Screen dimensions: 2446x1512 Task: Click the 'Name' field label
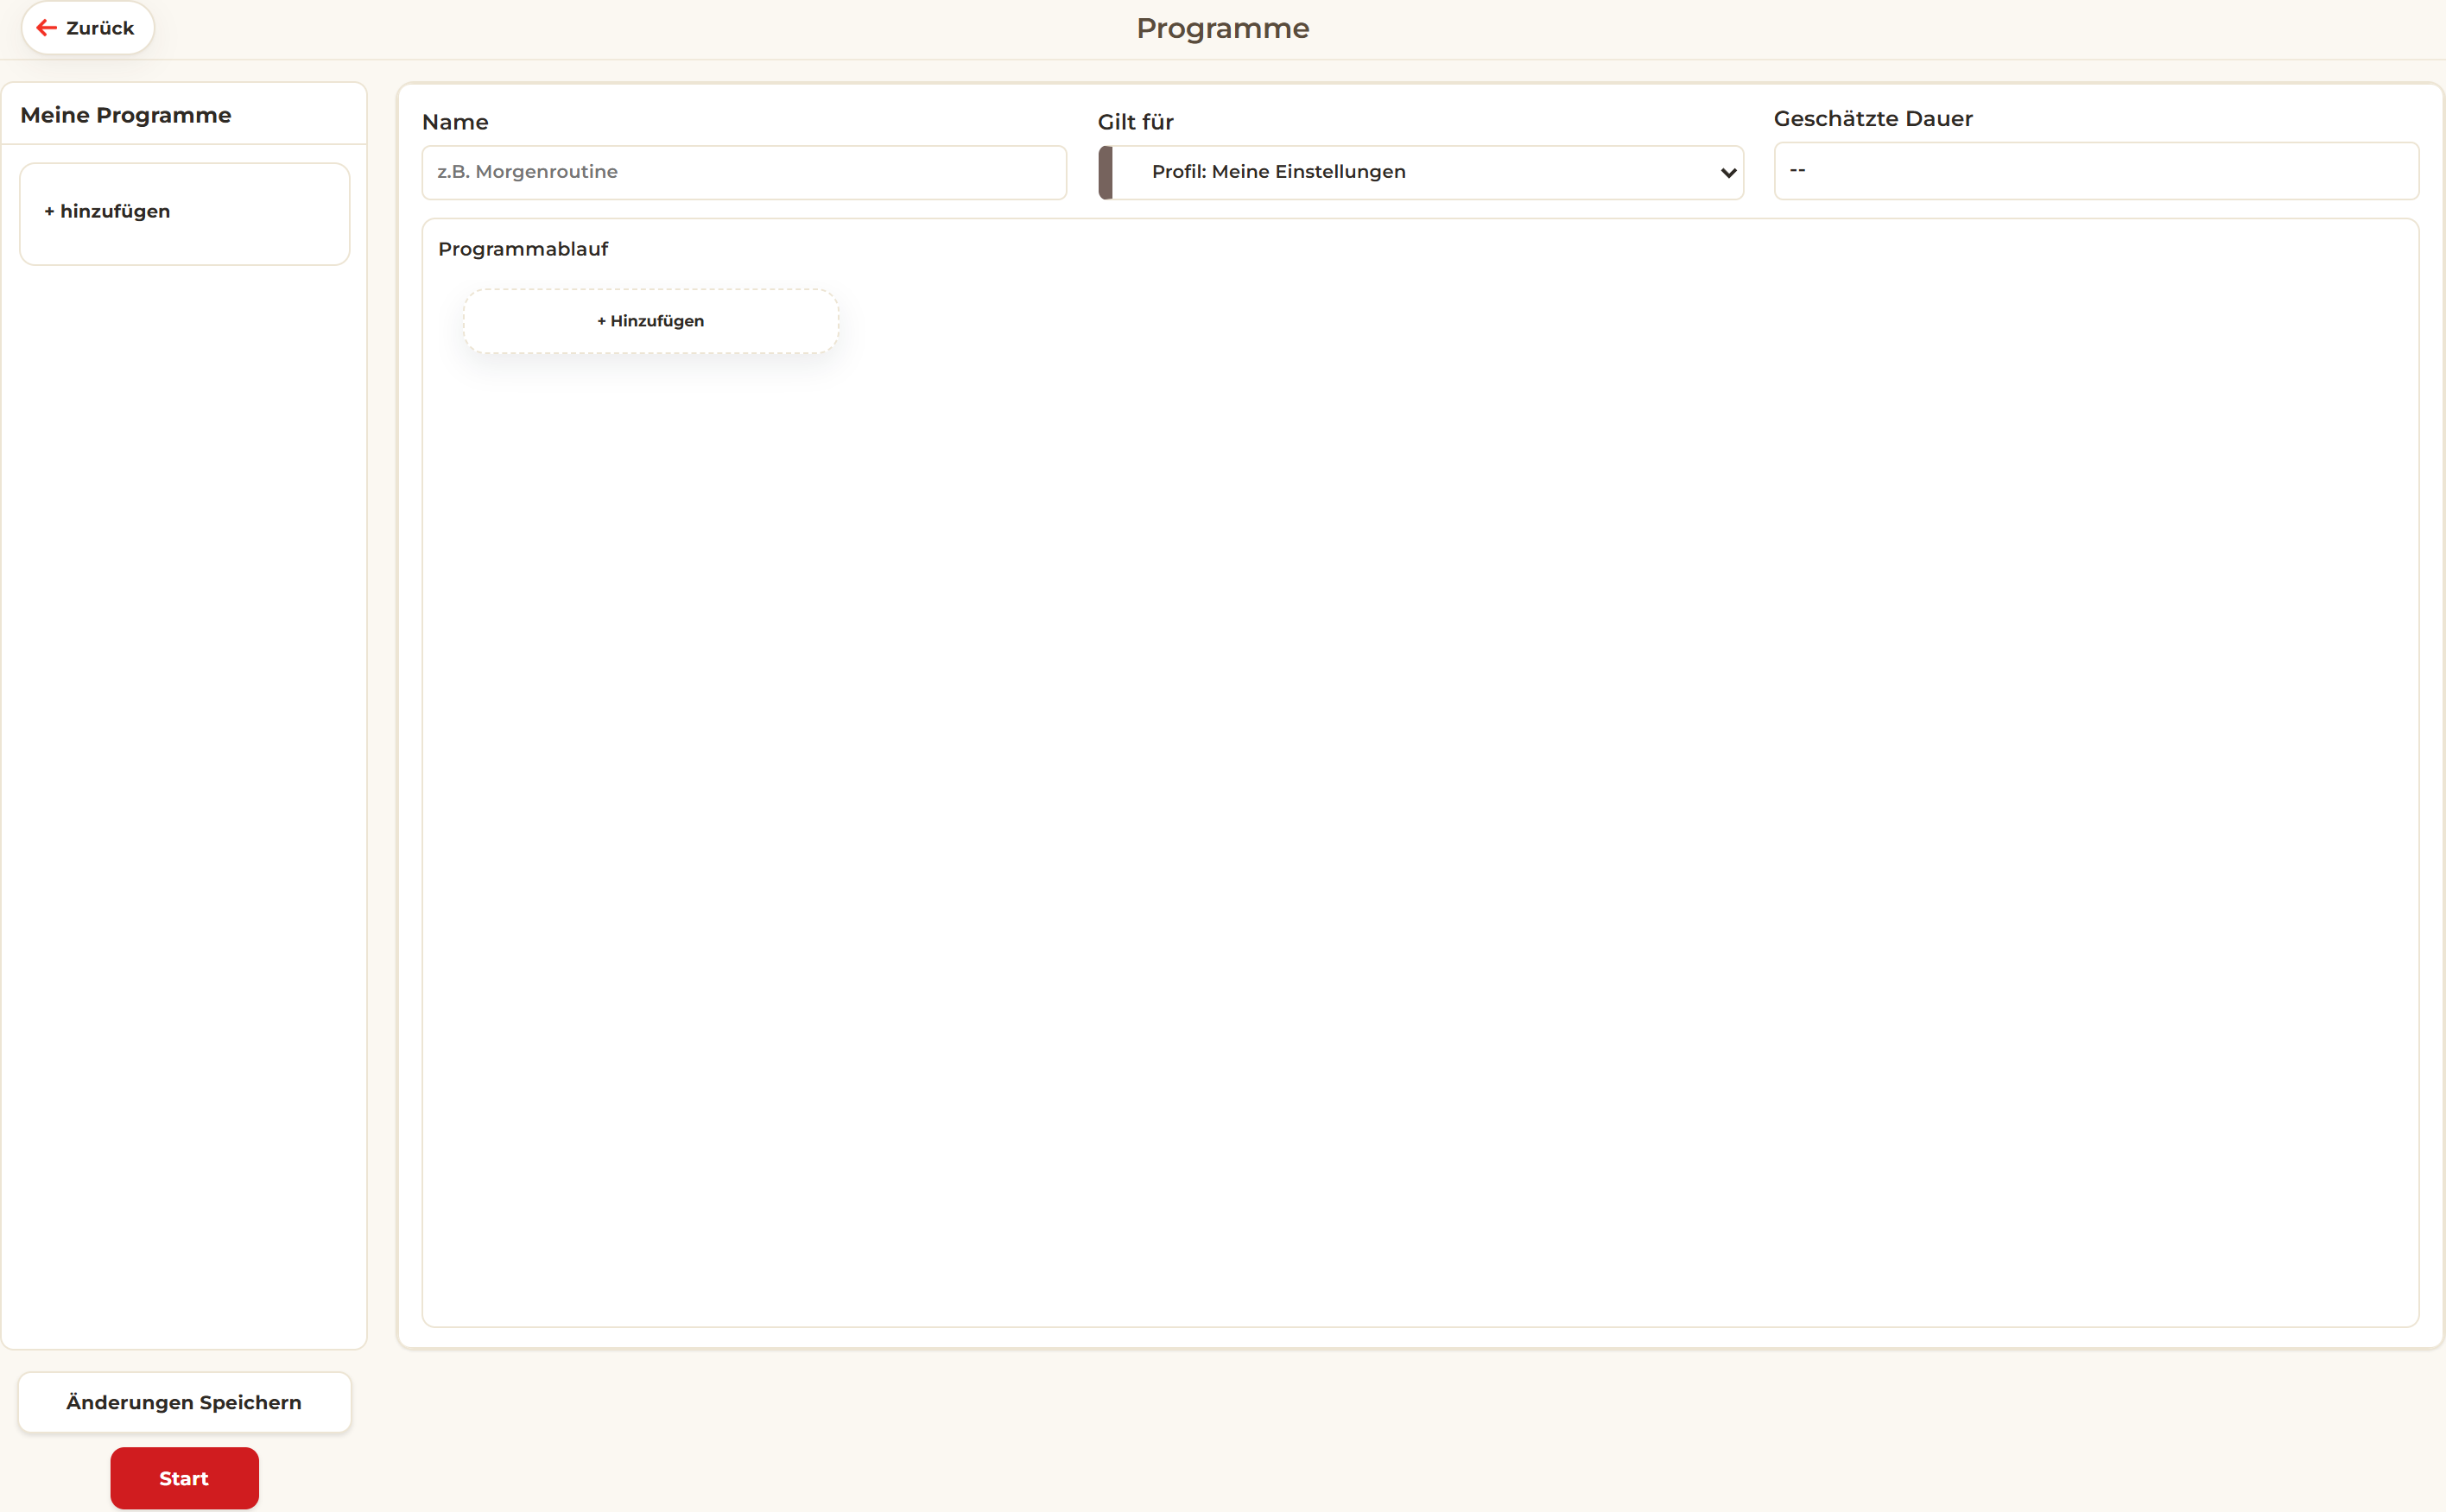[455, 122]
